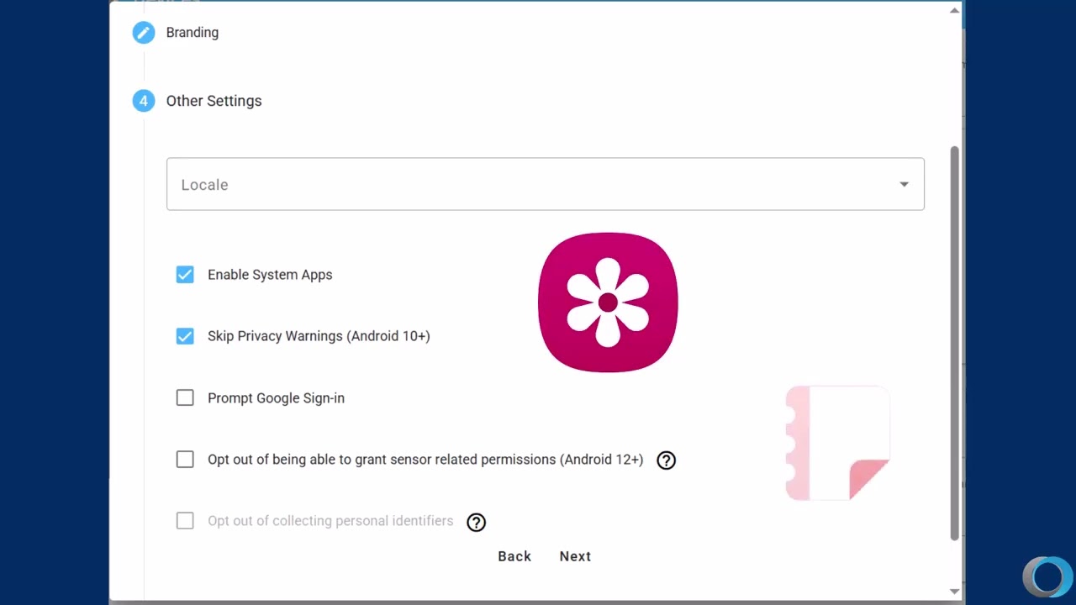The width and height of the screenshot is (1076, 605).
Task: Tick opt out of sensor related permissions
Action: click(185, 460)
